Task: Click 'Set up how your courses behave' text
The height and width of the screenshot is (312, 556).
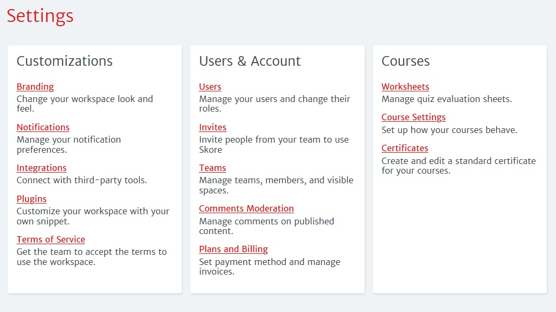Action: [449, 130]
